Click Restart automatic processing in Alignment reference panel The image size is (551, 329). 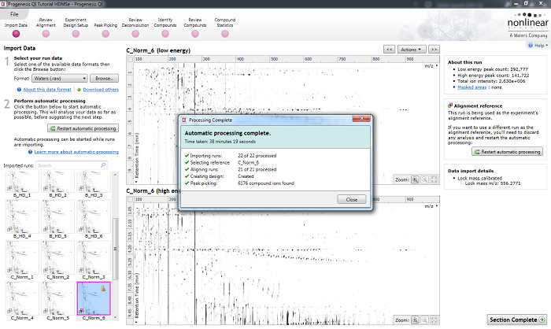click(507, 152)
